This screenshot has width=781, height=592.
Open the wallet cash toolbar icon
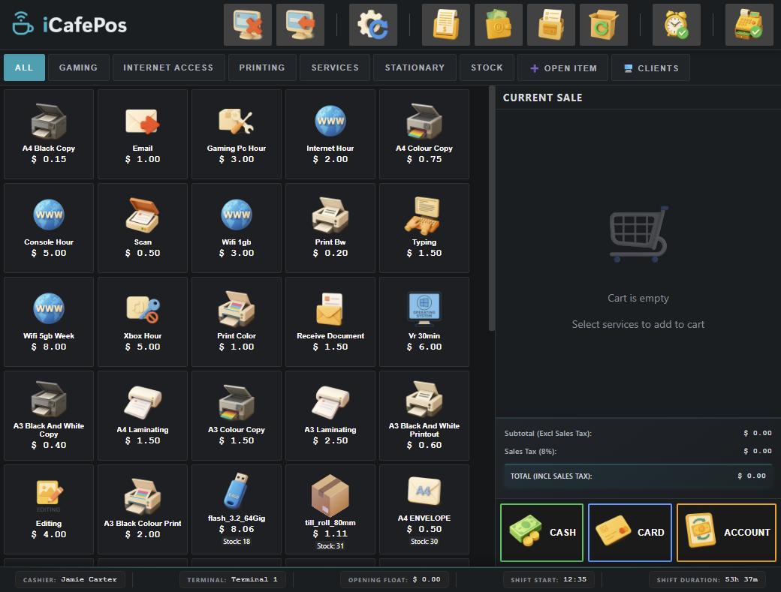pos(499,25)
